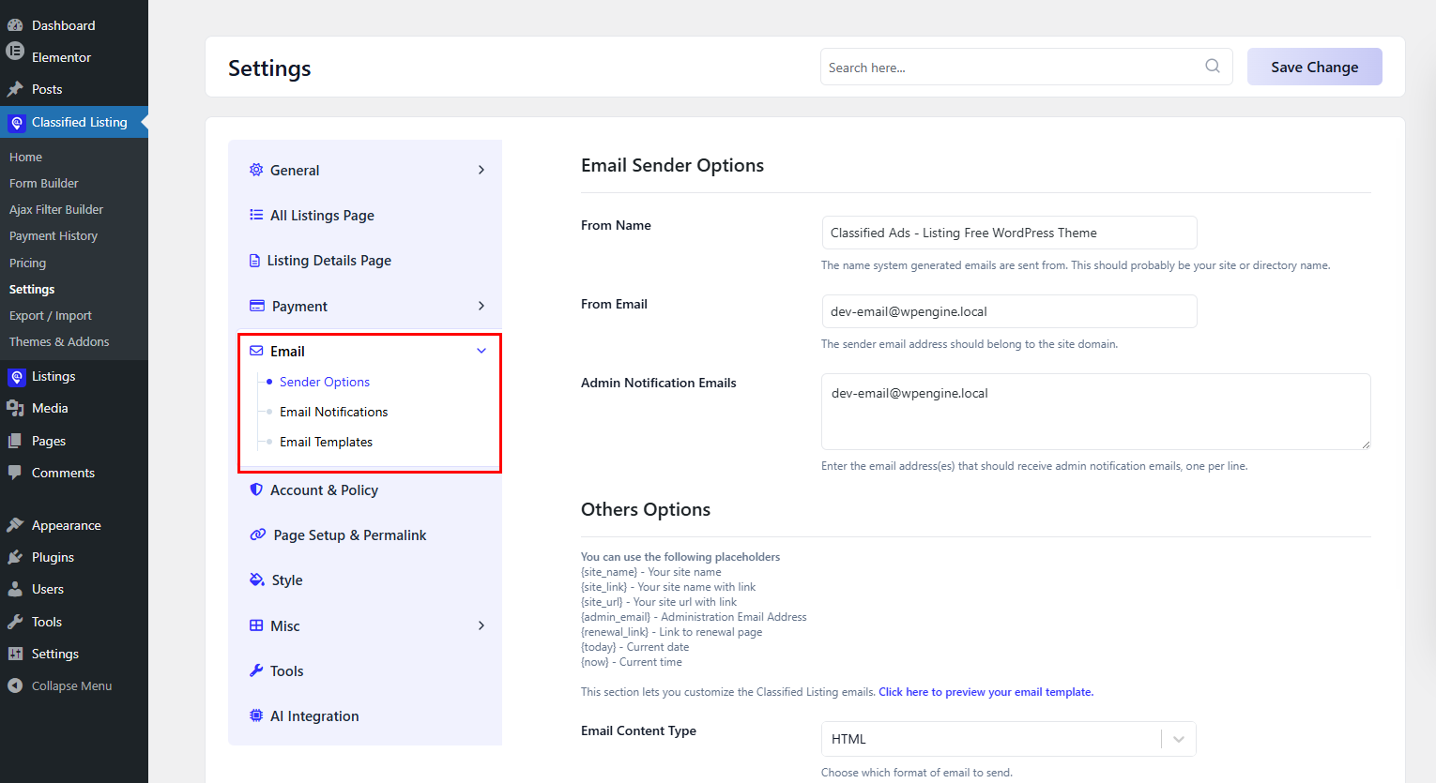Click the Tools wrench icon in settings panel
This screenshot has width=1436, height=783.
click(x=256, y=670)
